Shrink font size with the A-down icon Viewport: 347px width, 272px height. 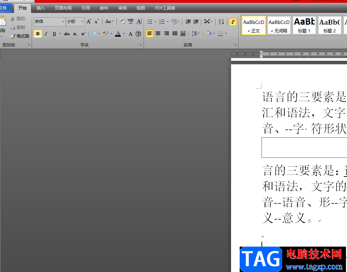coord(97,21)
